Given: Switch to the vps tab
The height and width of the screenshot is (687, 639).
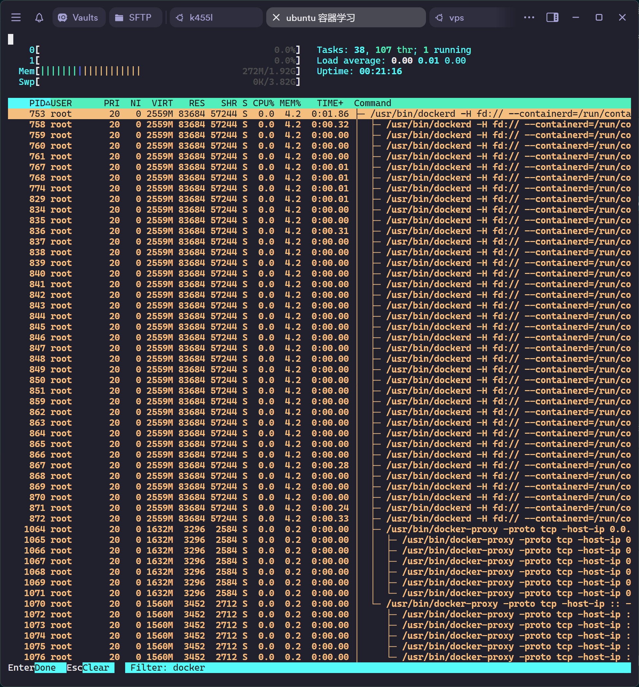Looking at the screenshot, I should tap(472, 17).
